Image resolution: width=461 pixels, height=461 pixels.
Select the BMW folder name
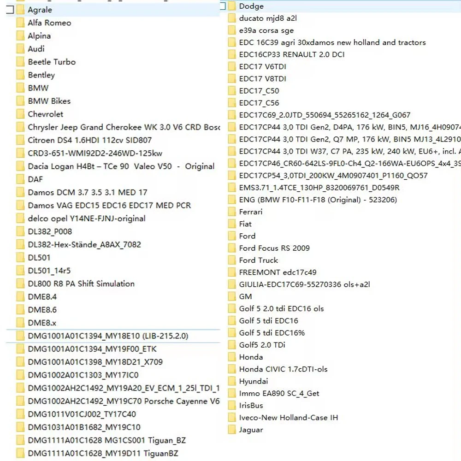tap(38, 88)
